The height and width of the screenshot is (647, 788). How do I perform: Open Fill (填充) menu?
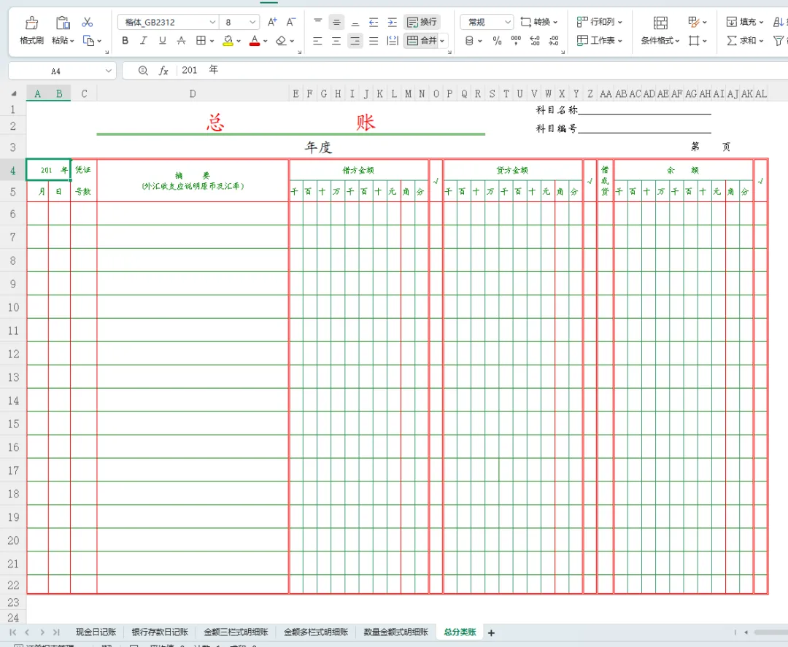745,22
